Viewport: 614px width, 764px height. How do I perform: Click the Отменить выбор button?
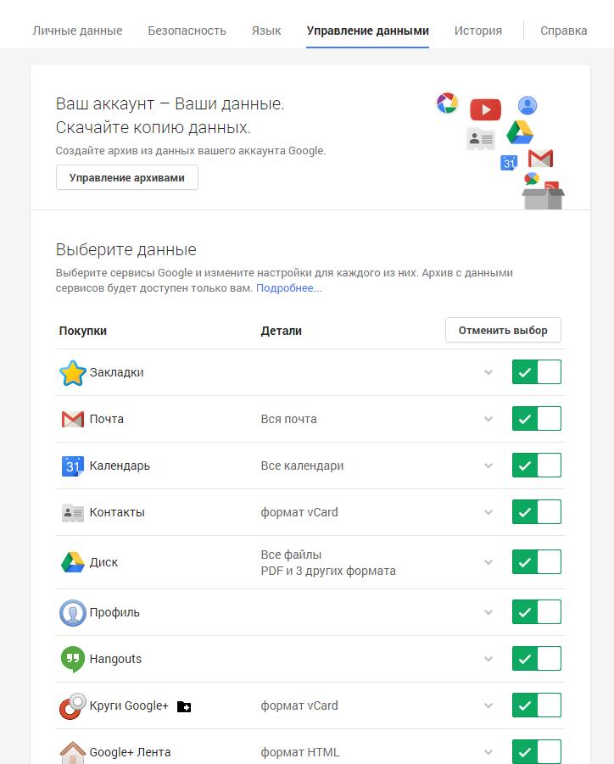click(x=503, y=331)
